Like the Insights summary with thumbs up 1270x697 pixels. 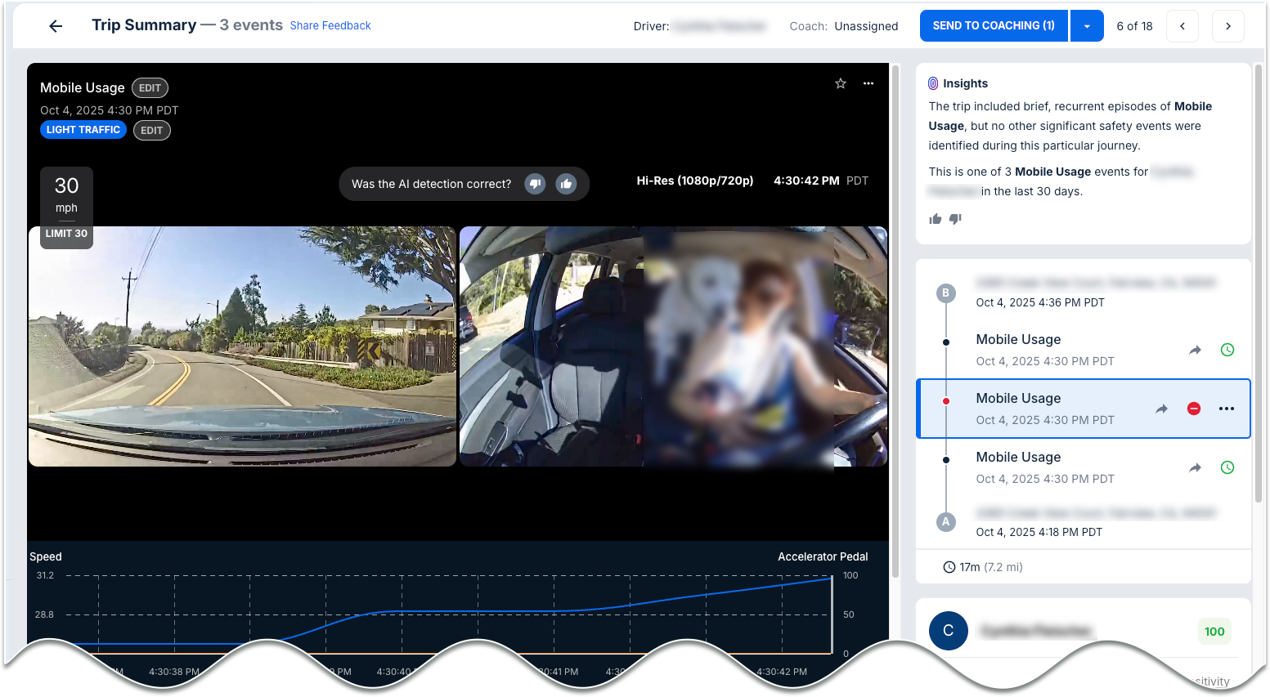click(x=935, y=219)
